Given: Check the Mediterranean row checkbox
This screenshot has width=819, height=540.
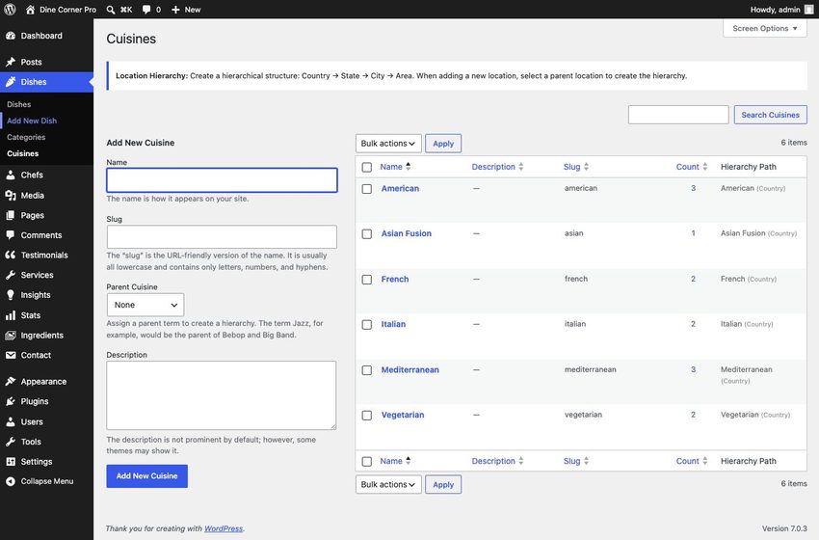Looking at the screenshot, I should (x=367, y=370).
